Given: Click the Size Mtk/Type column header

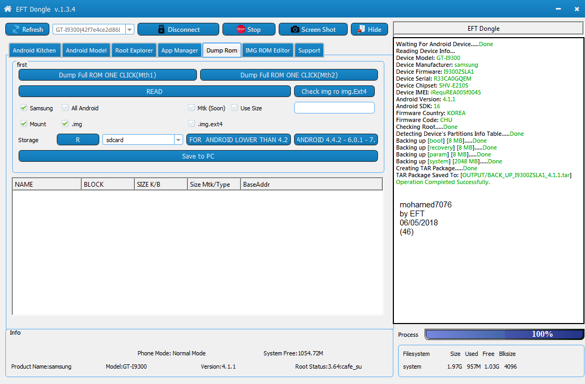Looking at the screenshot, I should (214, 184).
